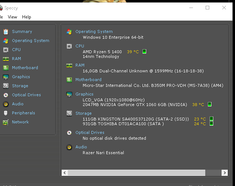The height and width of the screenshot is (186, 235).
Task: Click the CPU temperature status indicator
Action: coord(144,52)
